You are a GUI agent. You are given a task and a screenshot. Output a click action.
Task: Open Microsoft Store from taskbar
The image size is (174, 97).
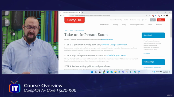coord(111,72)
